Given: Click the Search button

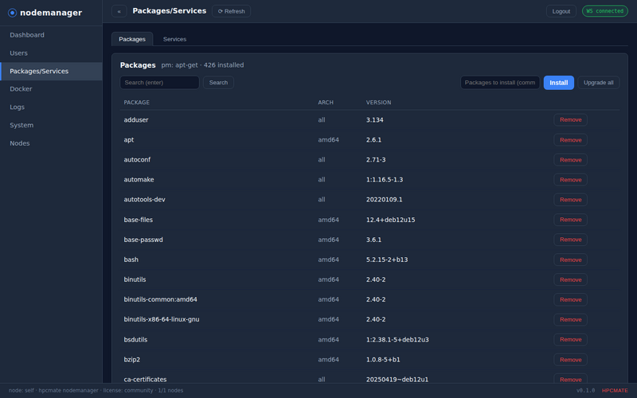Looking at the screenshot, I should coord(218,83).
